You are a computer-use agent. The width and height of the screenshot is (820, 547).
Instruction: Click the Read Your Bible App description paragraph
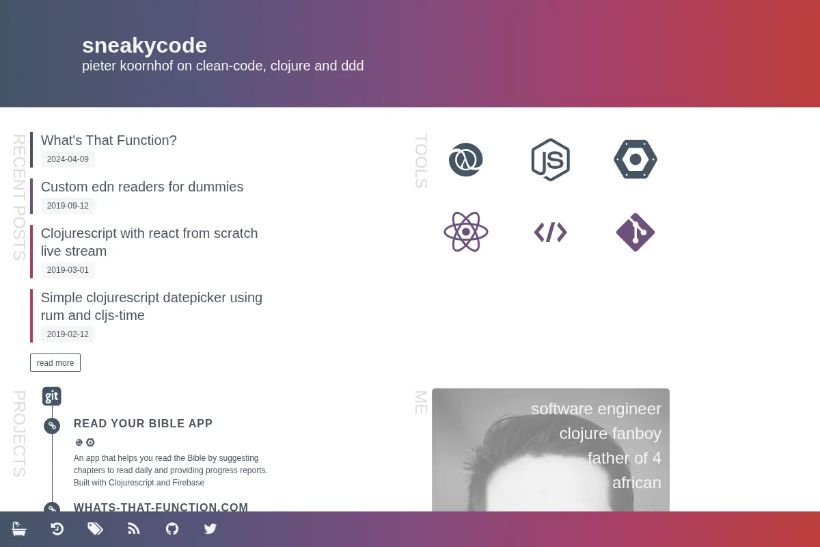point(171,470)
